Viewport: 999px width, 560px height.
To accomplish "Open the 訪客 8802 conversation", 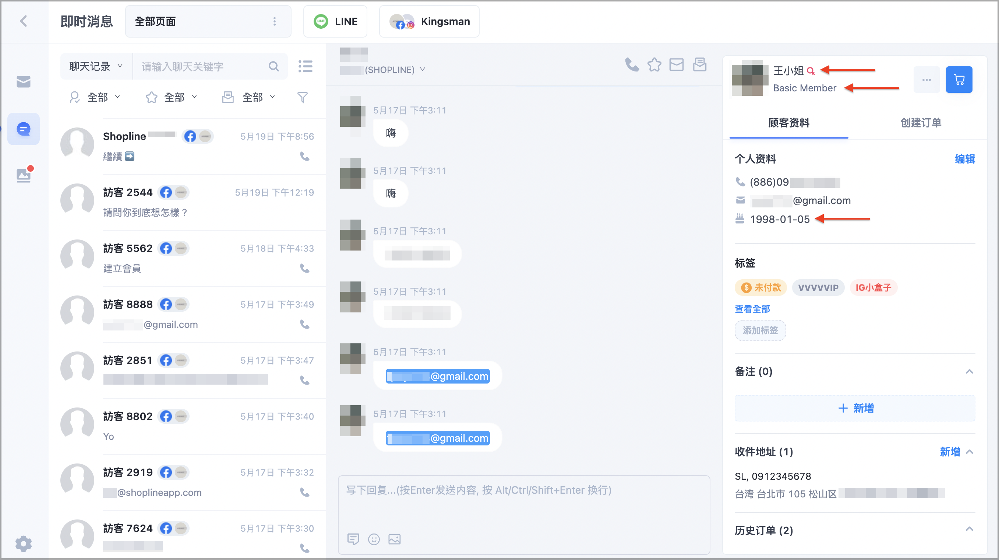I will (x=188, y=426).
